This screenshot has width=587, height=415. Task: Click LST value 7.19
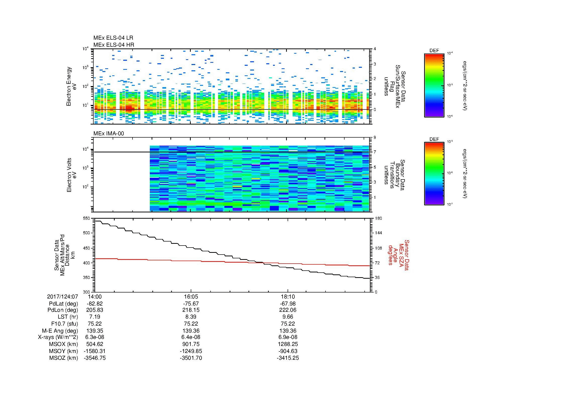95,317
